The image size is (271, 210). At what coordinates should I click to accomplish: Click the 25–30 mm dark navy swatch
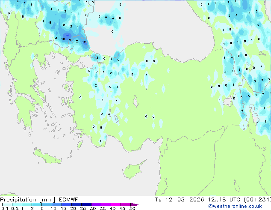(86, 204)
